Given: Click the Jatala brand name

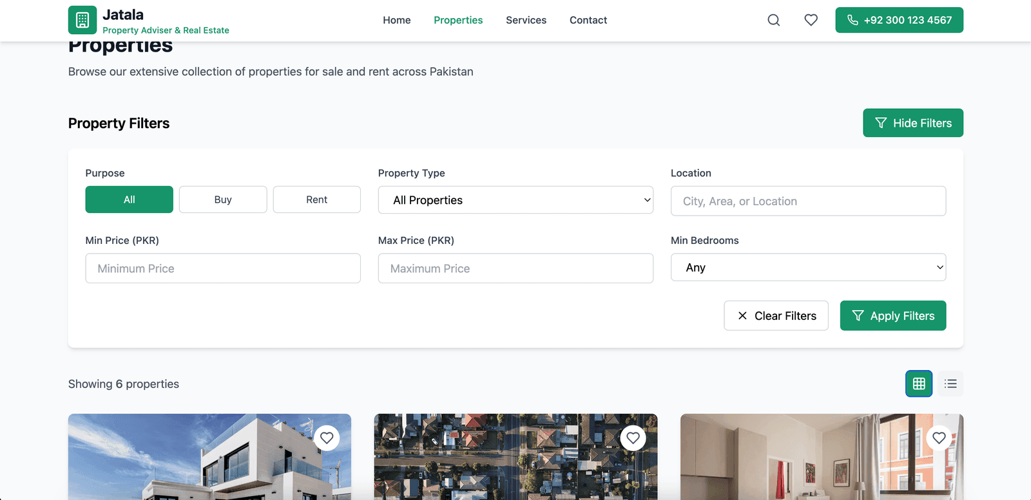Looking at the screenshot, I should [x=123, y=14].
